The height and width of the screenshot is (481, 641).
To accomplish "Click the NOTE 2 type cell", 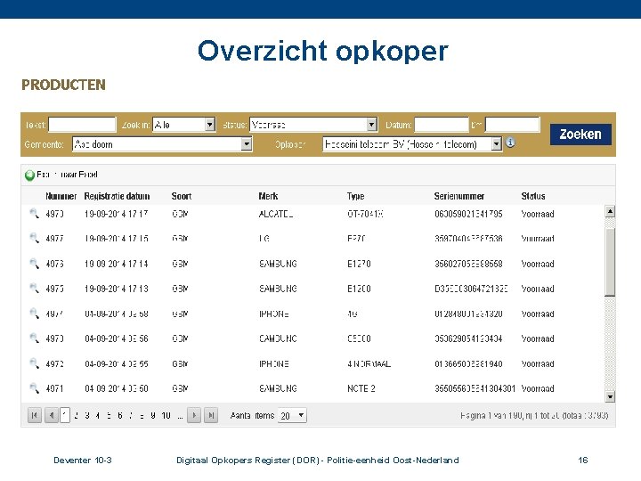I will pos(361,388).
